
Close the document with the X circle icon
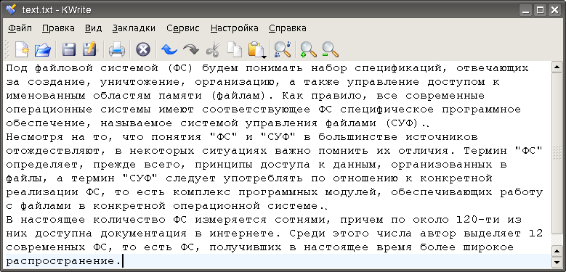click(143, 49)
